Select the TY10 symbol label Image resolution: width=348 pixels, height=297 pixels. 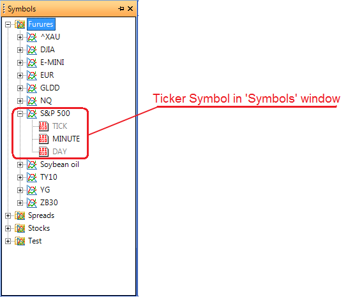click(49, 177)
